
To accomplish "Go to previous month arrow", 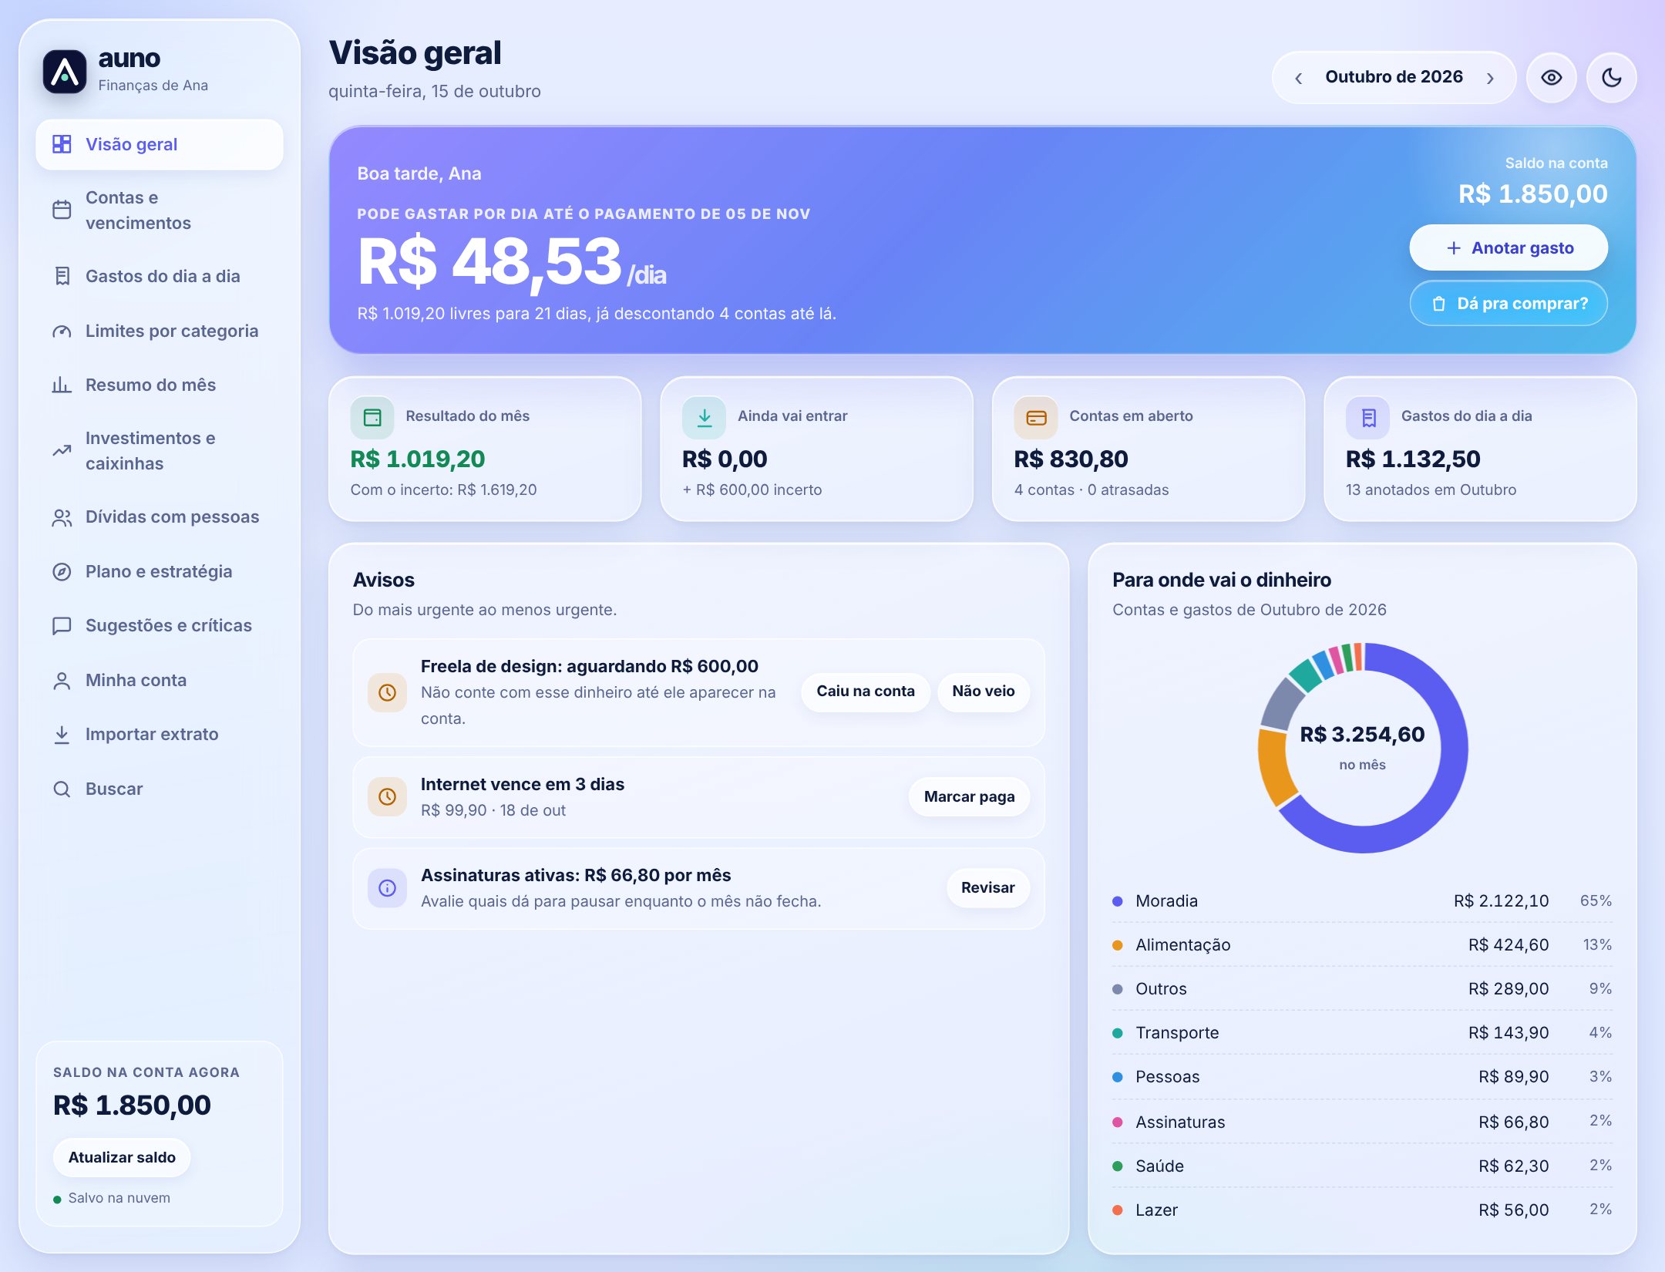I will [x=1299, y=78].
